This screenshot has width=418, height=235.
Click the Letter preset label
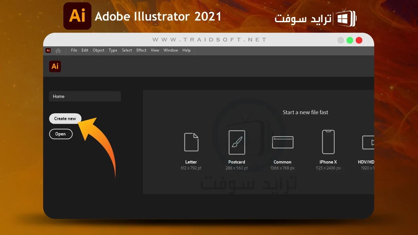click(191, 162)
